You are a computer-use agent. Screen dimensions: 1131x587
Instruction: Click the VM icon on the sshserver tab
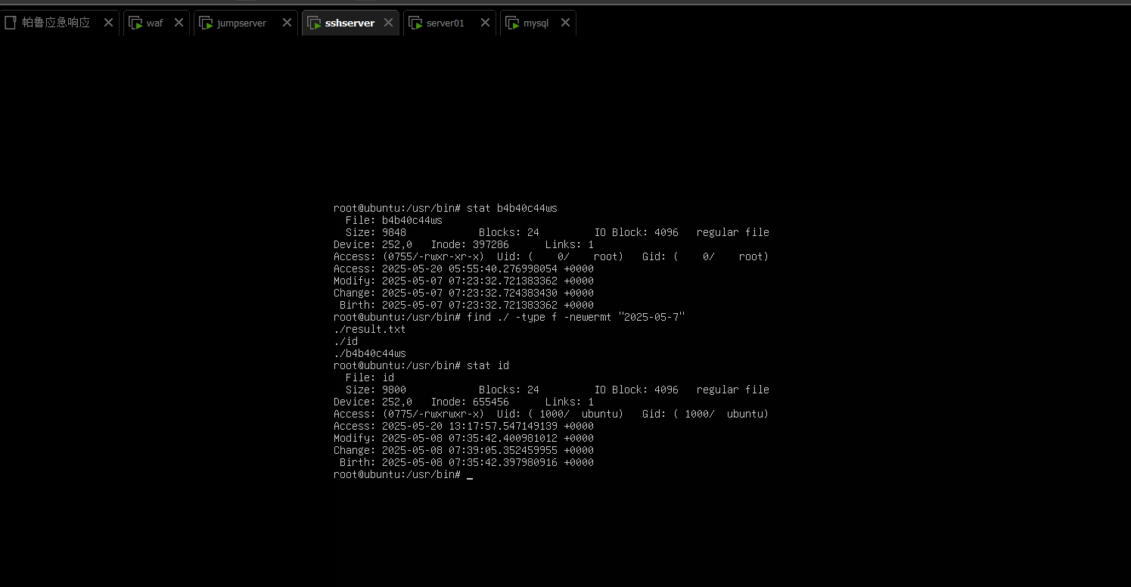[x=314, y=23]
